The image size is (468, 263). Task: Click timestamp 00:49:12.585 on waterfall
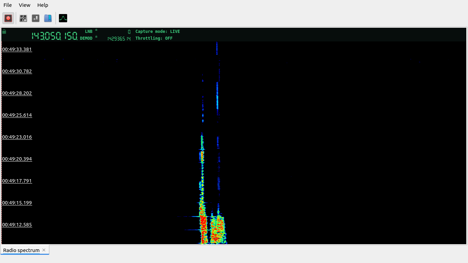(x=17, y=225)
